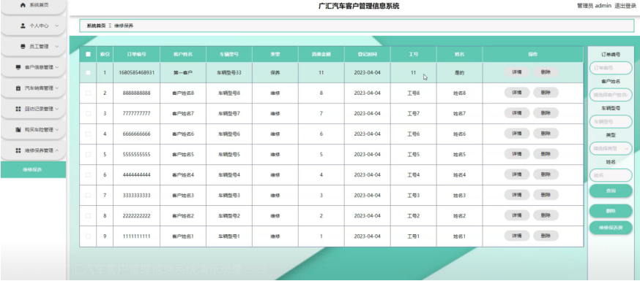Open the 员工管理 menu label
The height and width of the screenshot is (281, 640).
click(39, 47)
